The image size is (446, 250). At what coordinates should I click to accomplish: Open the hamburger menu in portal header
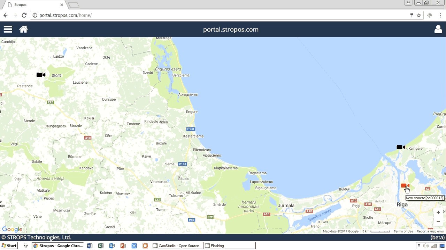[x=8, y=30]
